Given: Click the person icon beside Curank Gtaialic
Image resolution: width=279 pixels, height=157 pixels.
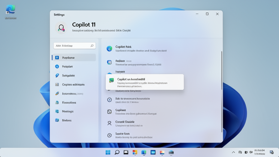Looking at the screenshot, I should coord(110,123).
